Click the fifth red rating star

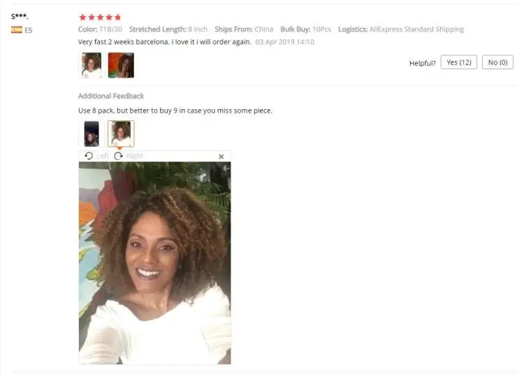(117, 17)
